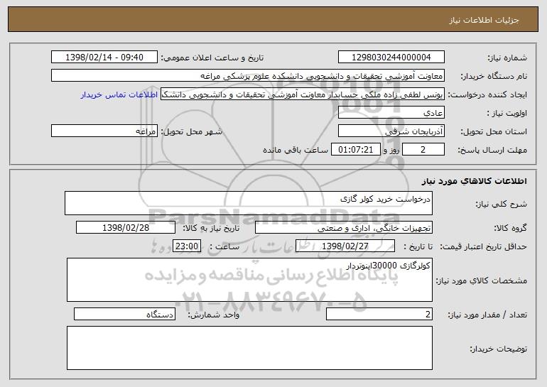The height and width of the screenshot is (387, 547).
Task: Click the buyer organization name field
Action: tap(248, 76)
